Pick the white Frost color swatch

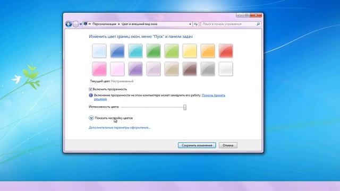pos(226,69)
